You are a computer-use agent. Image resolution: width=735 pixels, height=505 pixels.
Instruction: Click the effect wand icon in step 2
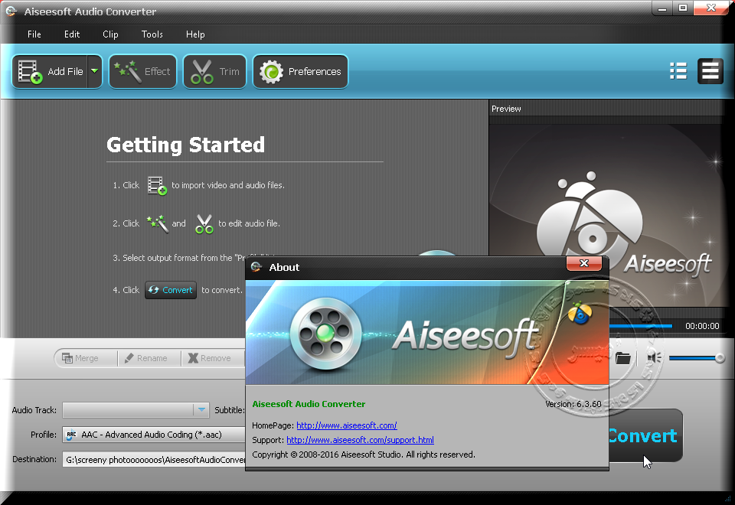[157, 223]
